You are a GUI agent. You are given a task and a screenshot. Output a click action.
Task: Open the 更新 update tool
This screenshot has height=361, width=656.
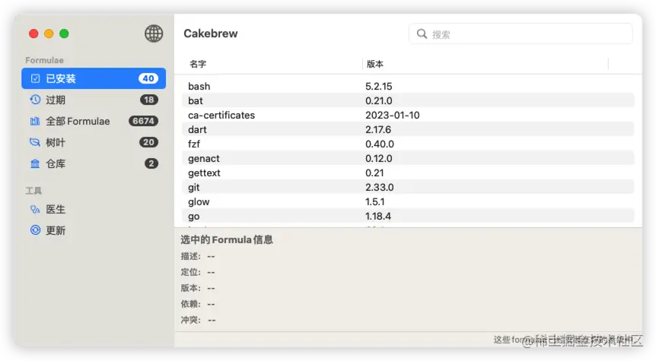(94, 230)
